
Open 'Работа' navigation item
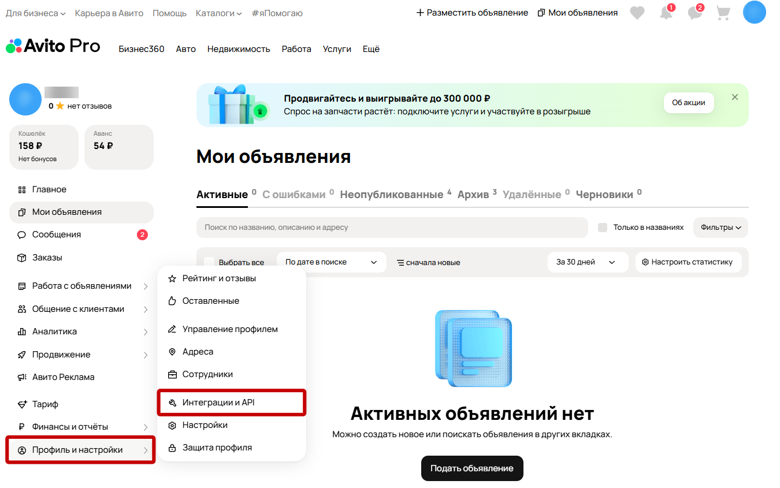click(x=296, y=49)
